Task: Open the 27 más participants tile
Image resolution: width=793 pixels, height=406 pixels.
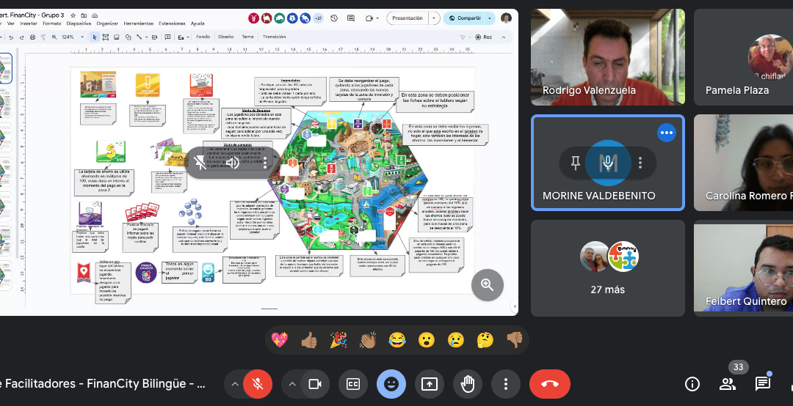Action: [x=608, y=268]
